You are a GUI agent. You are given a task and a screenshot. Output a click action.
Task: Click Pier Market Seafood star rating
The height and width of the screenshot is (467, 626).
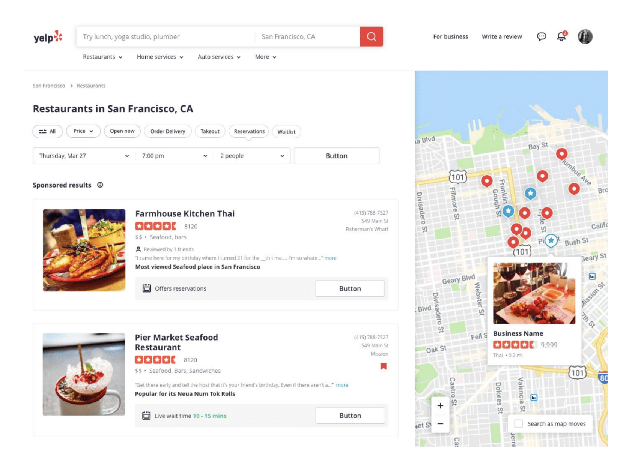tap(155, 360)
